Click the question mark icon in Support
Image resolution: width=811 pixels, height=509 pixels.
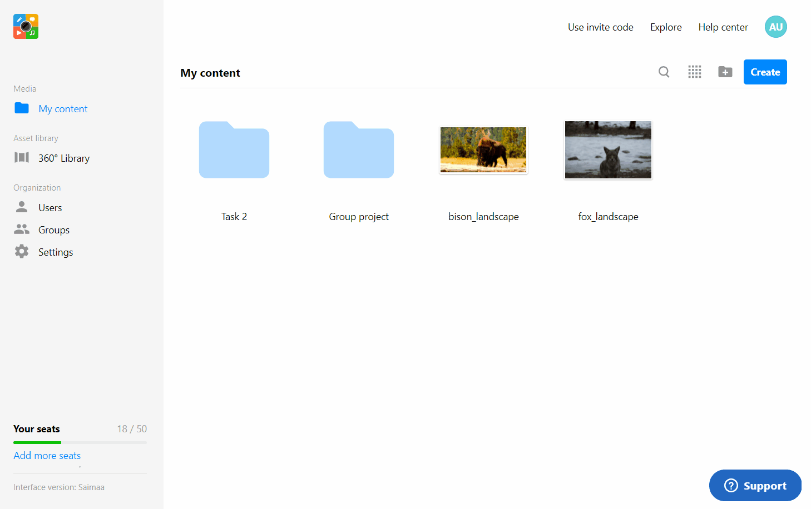point(731,486)
